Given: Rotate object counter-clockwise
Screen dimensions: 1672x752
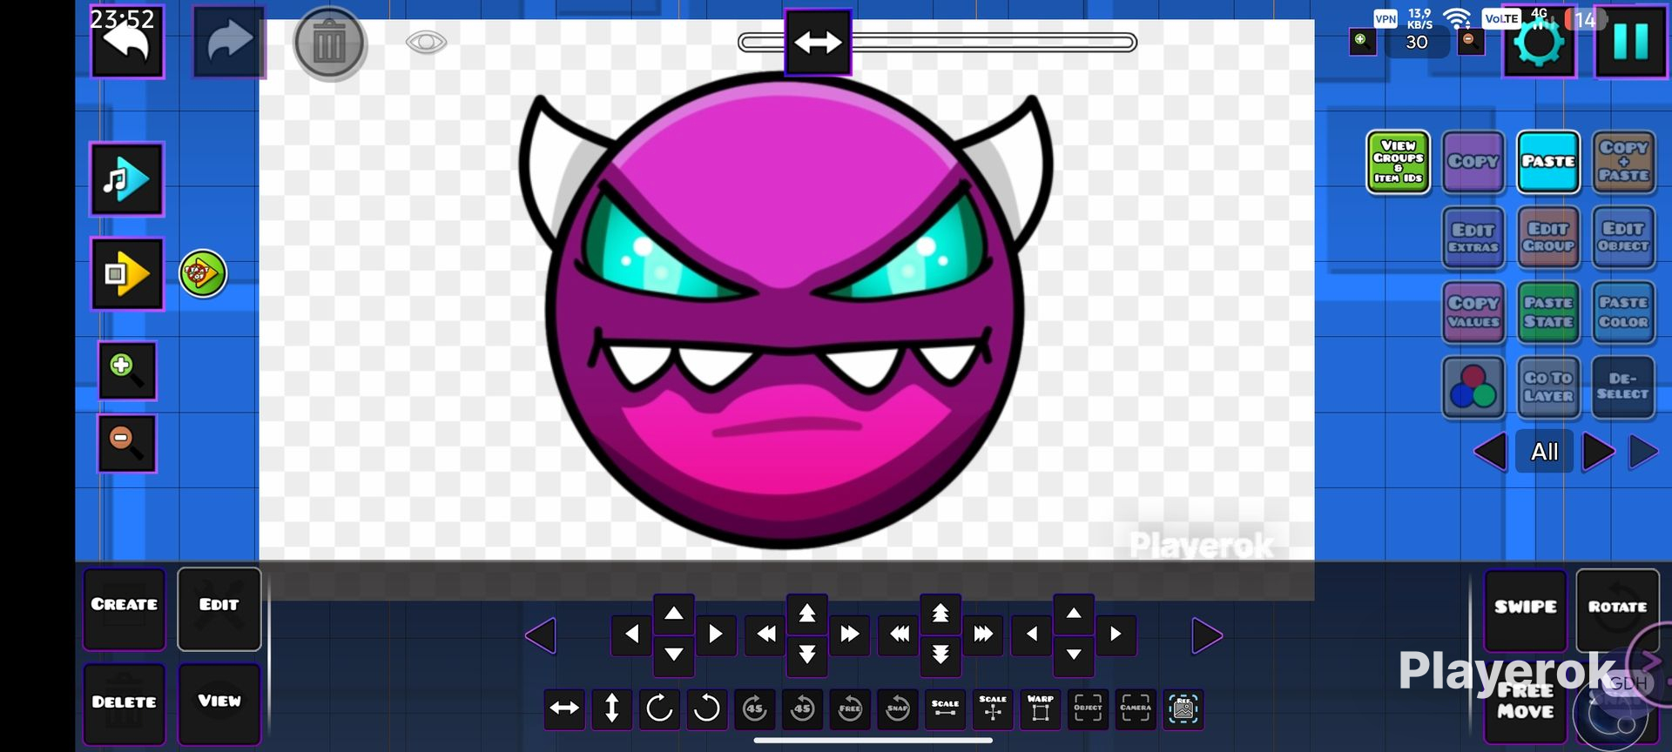Looking at the screenshot, I should [x=707, y=708].
